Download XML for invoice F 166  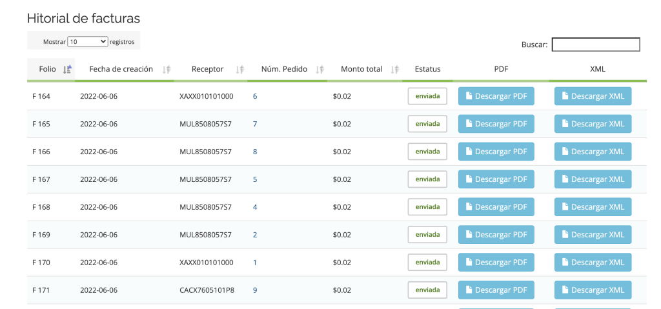pyautogui.click(x=593, y=152)
